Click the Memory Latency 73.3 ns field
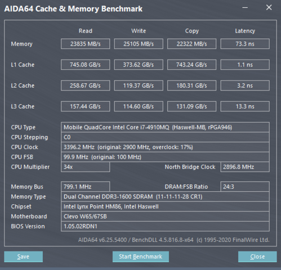Screen dimensions: 281x270 [x=245, y=44]
